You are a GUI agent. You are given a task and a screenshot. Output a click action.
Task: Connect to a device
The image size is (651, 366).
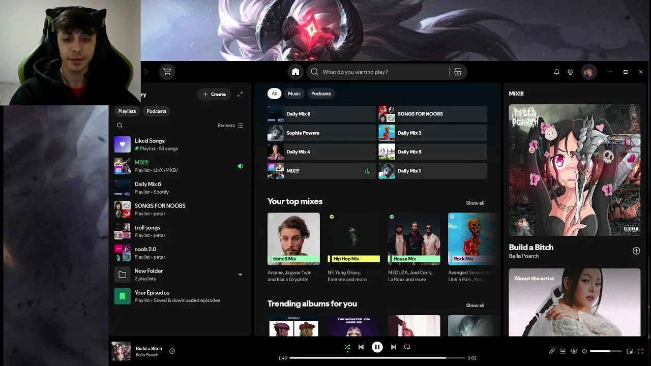(574, 351)
